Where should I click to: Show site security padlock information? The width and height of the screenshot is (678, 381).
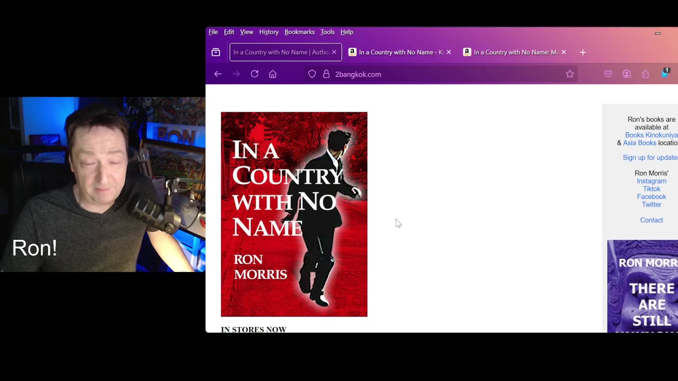click(326, 74)
